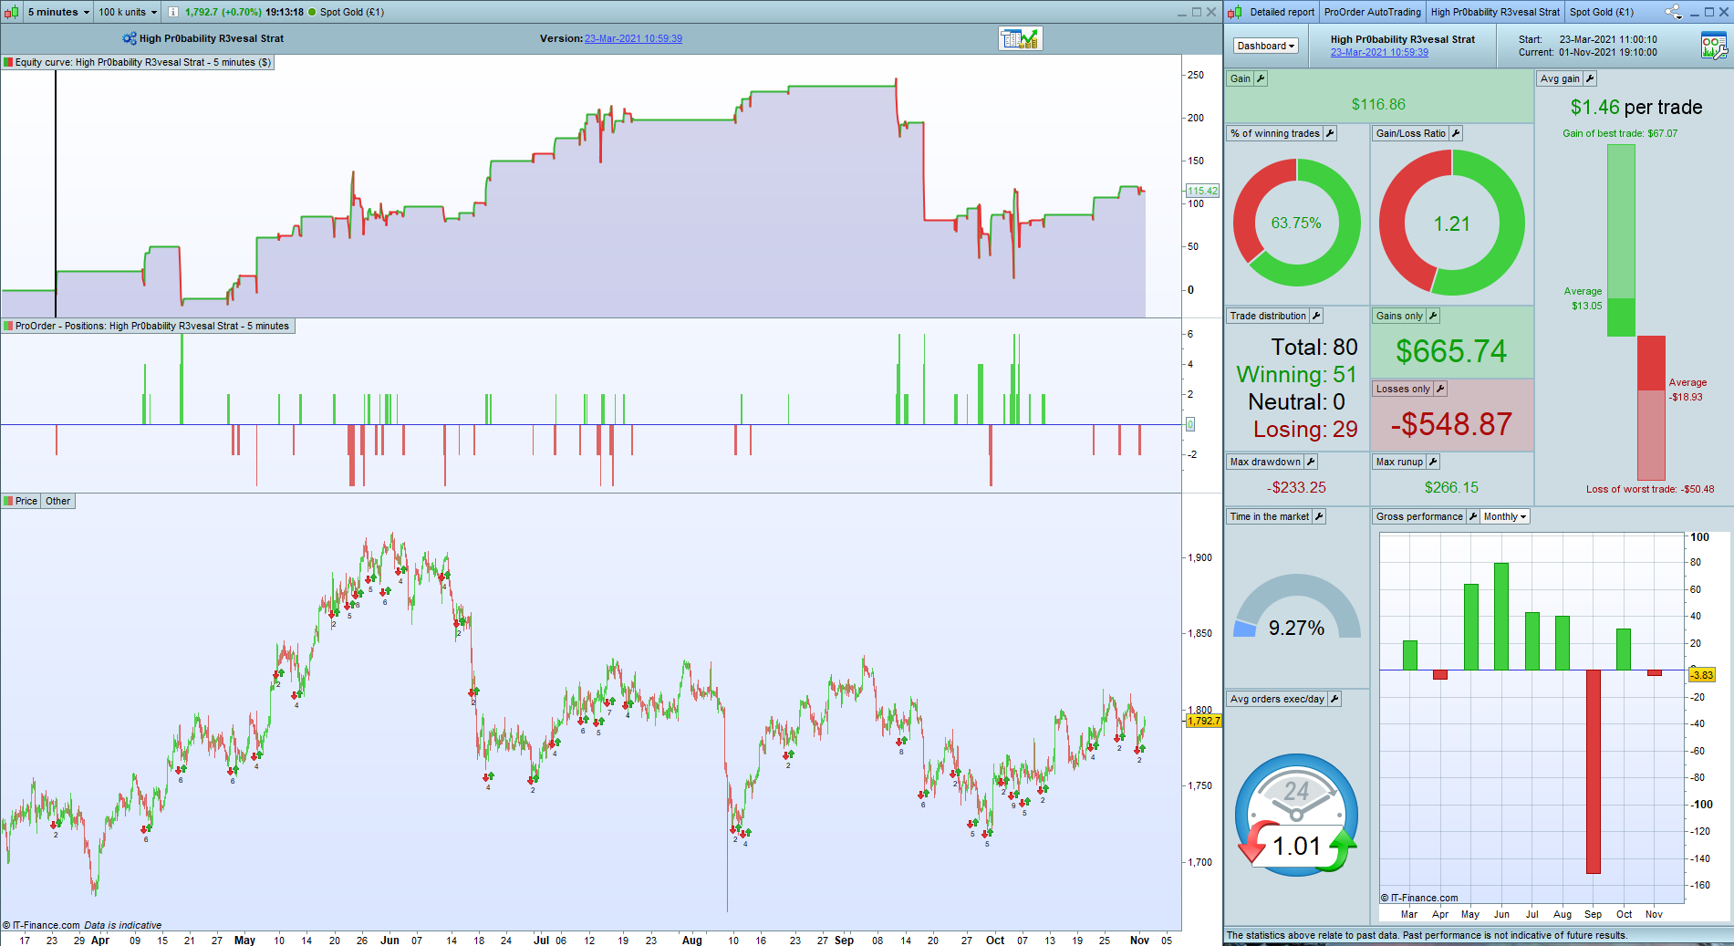Click the 9.27% time in market gauge
1734x946 pixels.
[x=1297, y=606]
